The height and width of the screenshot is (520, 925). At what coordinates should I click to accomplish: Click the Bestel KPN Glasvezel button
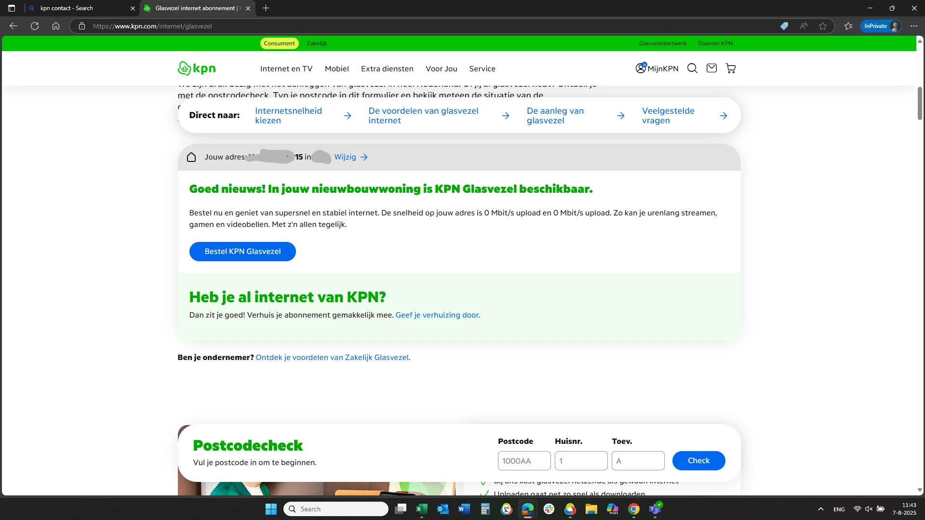point(242,252)
